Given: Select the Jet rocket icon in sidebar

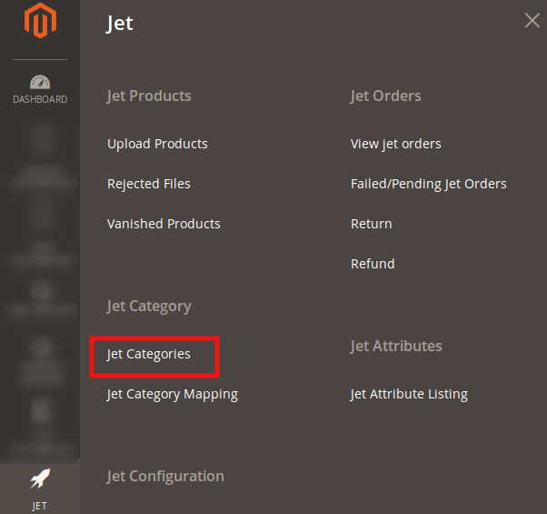Looking at the screenshot, I should click(40, 479).
